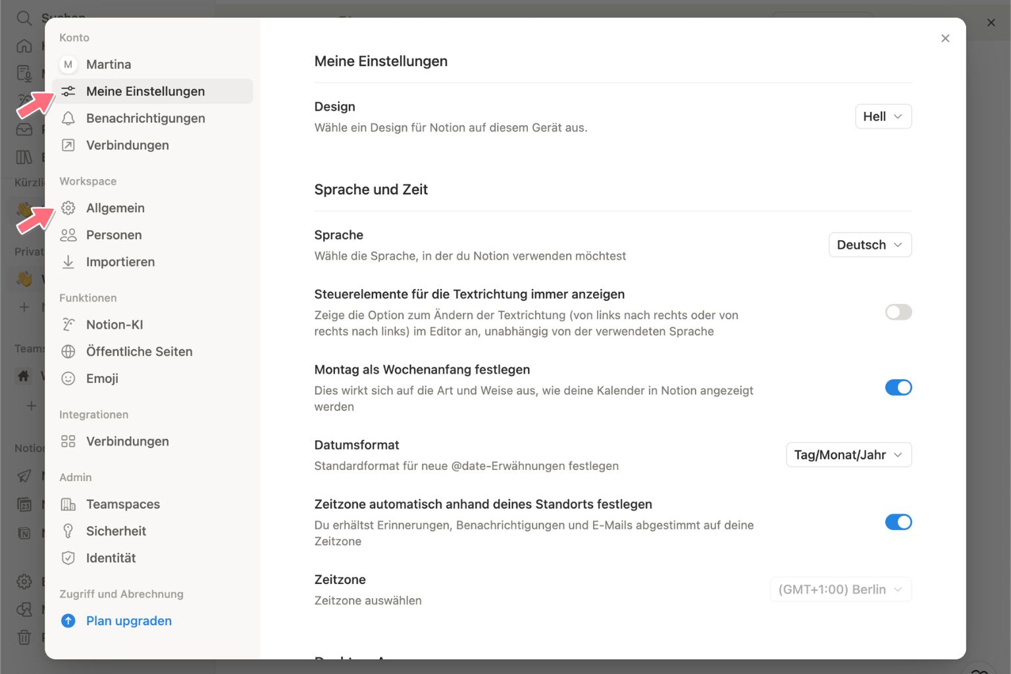This screenshot has width=1011, height=674.
Task: Open Verbindungen under Integrationen
Action: [x=127, y=441]
